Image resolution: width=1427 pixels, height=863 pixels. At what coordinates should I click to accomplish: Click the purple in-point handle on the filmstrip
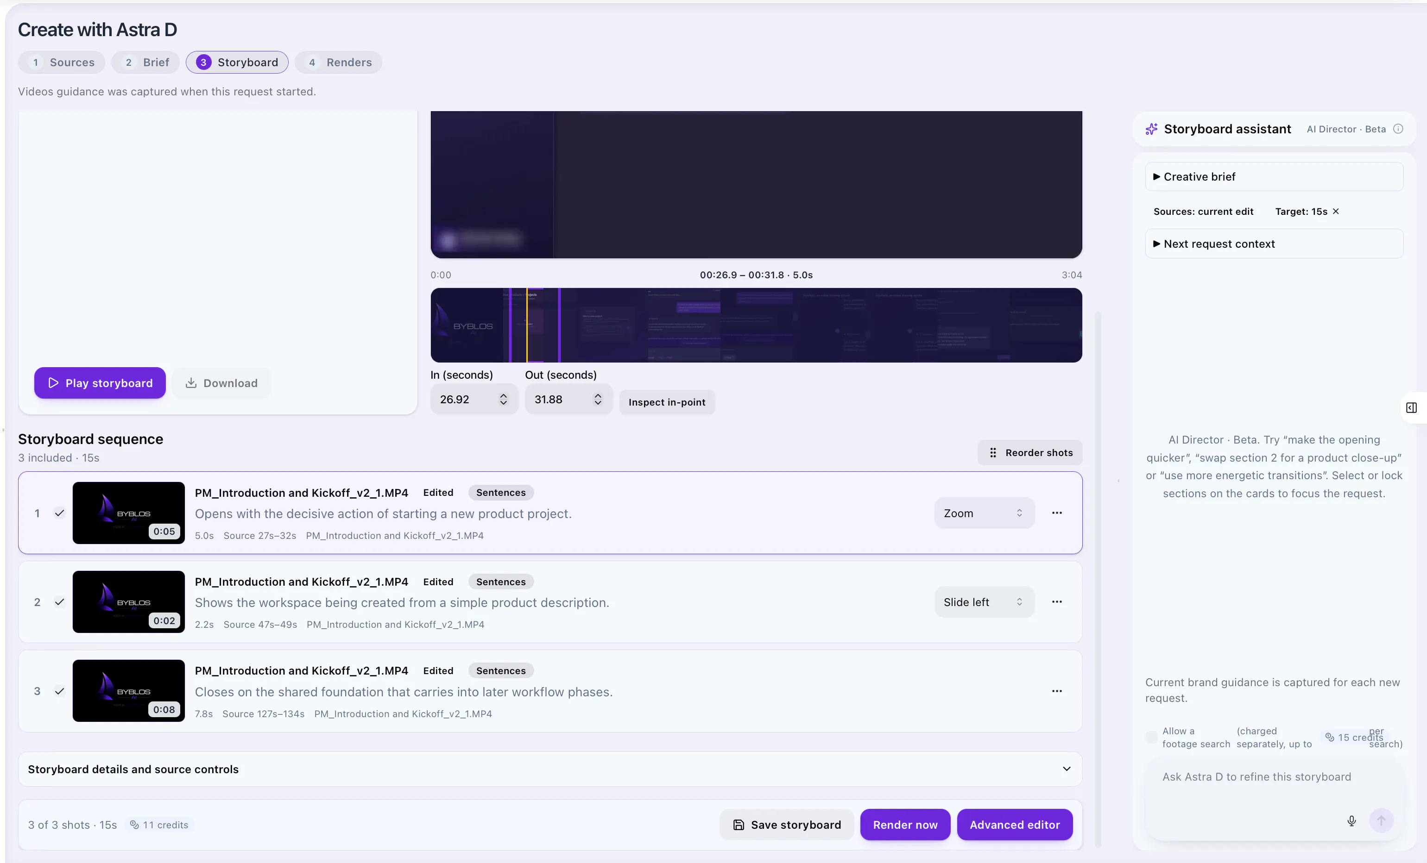(x=510, y=325)
